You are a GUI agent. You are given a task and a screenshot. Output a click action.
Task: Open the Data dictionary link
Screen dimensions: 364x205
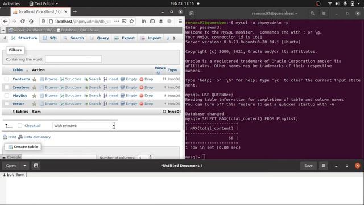(x=35, y=137)
